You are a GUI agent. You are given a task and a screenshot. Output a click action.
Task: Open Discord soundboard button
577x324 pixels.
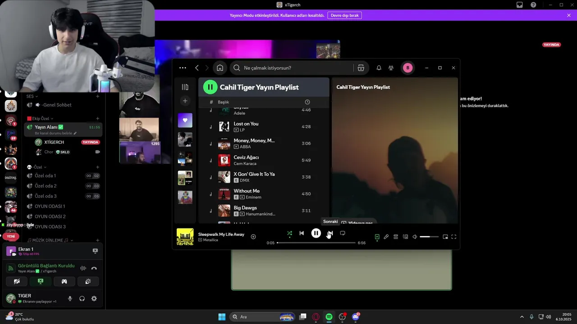coord(88,281)
